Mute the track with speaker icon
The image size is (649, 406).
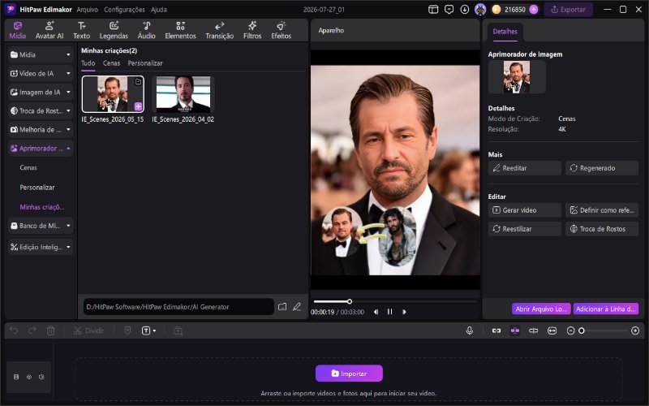click(41, 377)
